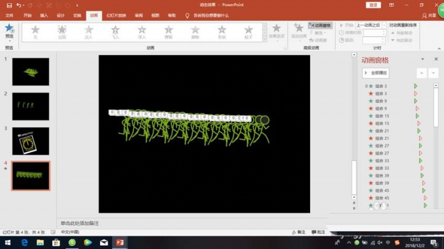Expand the animation gallery more arrow
444x249 pixels.
coord(264,39)
